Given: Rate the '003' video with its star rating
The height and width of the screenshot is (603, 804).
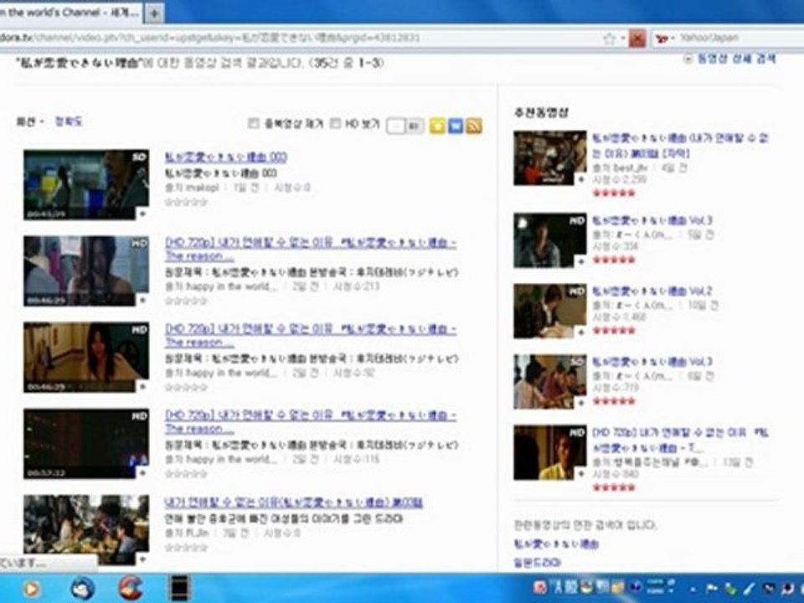Looking at the screenshot, I should tap(186, 203).
